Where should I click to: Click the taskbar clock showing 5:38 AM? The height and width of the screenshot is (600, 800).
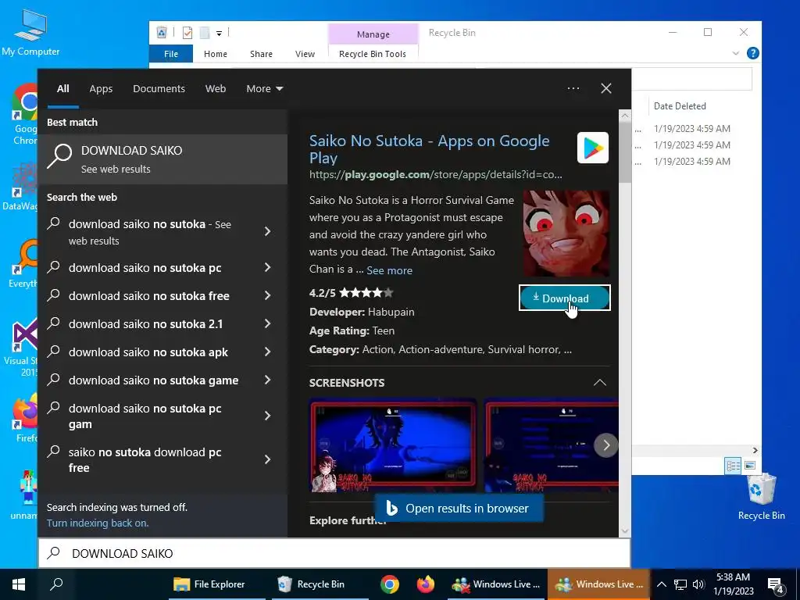click(x=733, y=584)
